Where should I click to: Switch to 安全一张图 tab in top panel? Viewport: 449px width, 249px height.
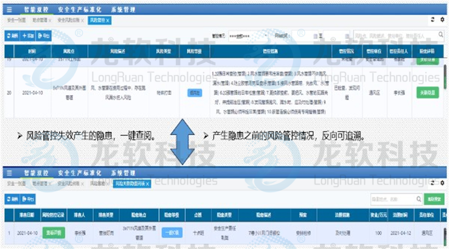coord(16,21)
